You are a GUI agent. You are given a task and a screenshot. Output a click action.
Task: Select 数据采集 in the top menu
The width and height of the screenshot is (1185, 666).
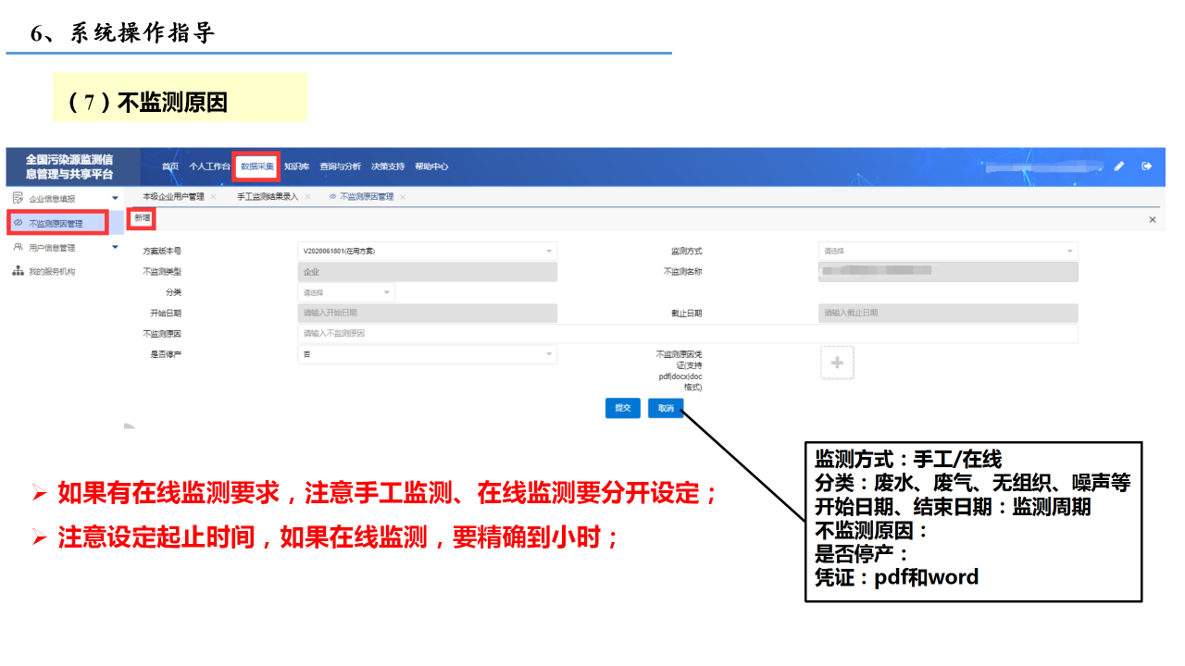coord(256,167)
